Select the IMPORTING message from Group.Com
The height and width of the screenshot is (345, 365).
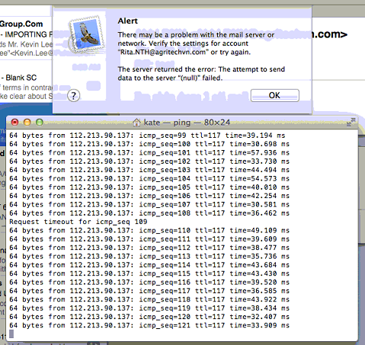point(26,34)
